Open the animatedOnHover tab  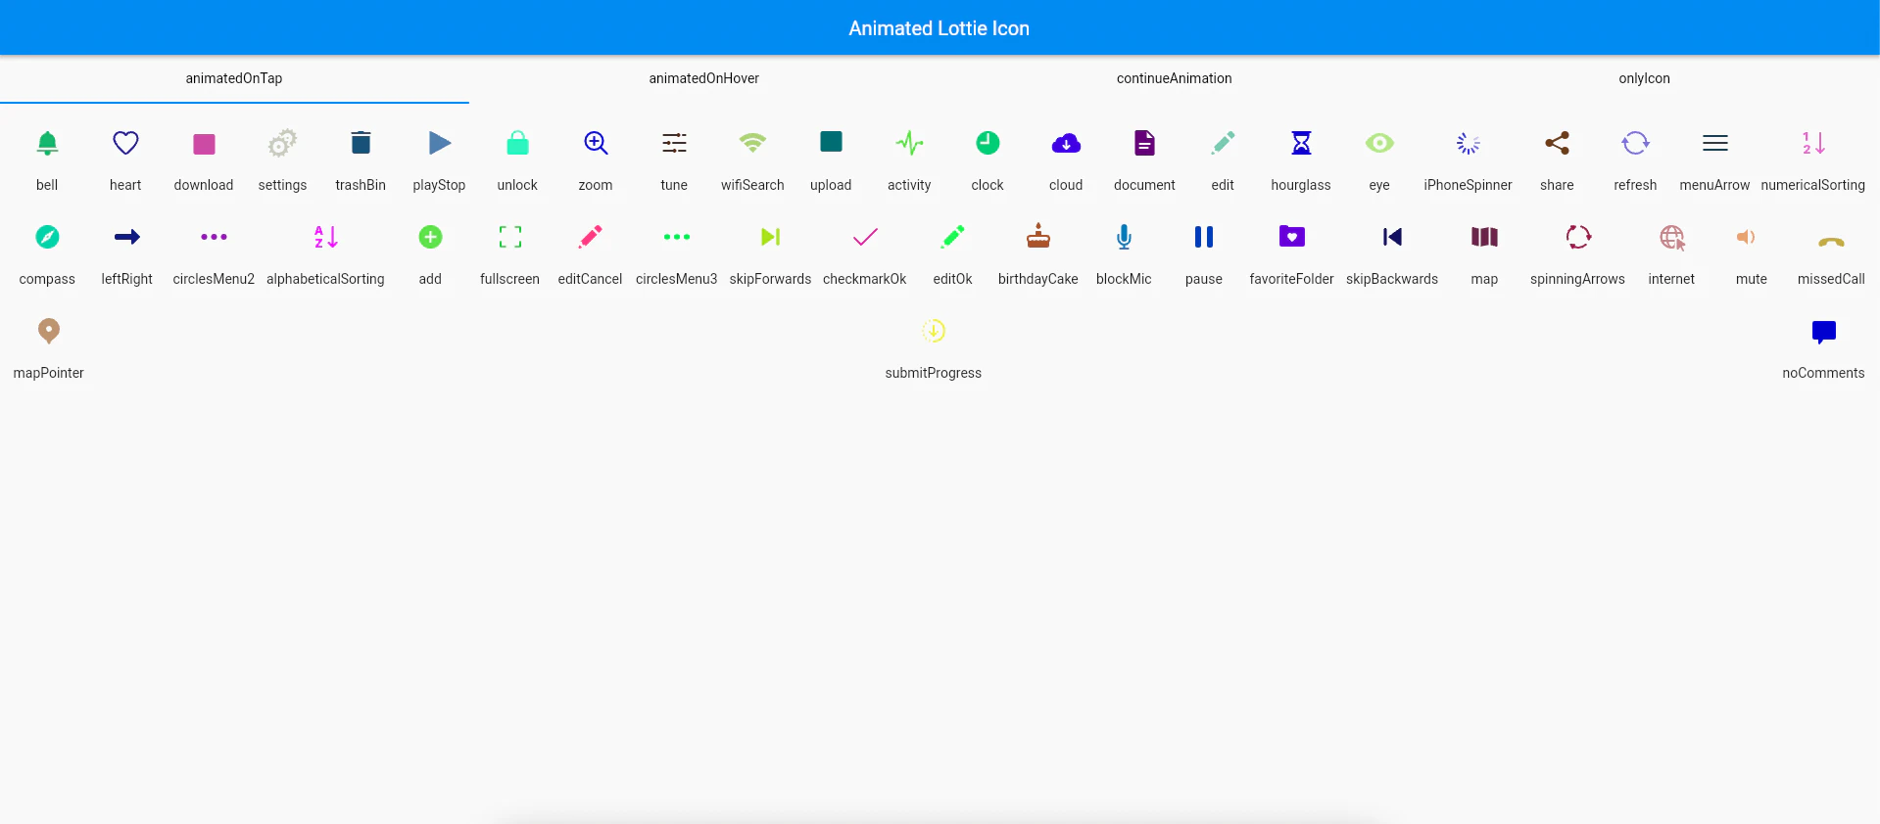[704, 78]
